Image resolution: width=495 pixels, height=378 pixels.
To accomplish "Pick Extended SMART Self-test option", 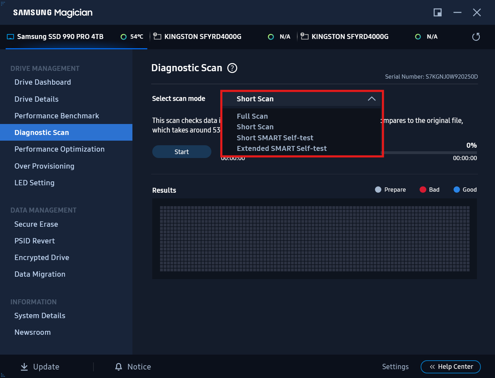I will [x=281, y=148].
